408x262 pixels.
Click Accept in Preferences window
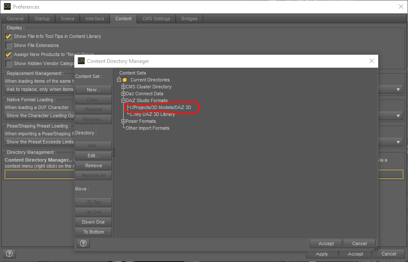click(x=355, y=254)
